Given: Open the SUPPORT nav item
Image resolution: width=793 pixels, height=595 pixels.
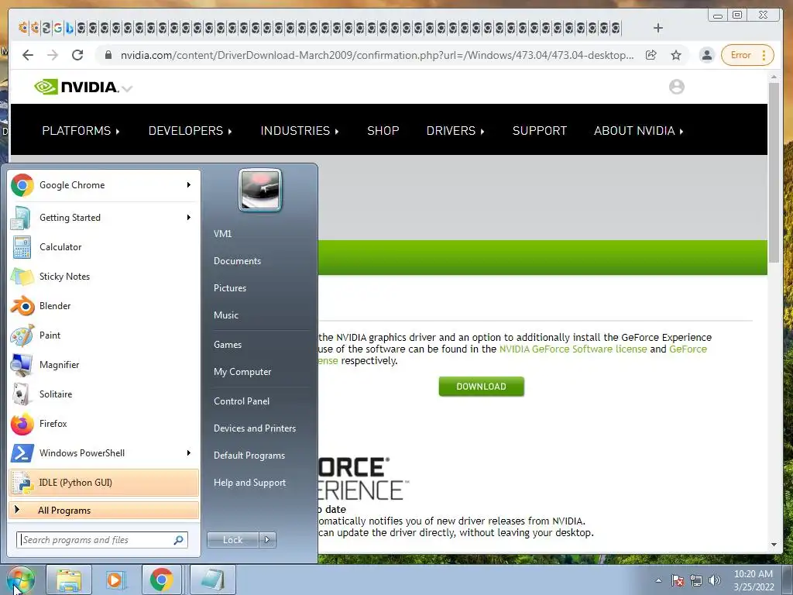Looking at the screenshot, I should pos(540,131).
